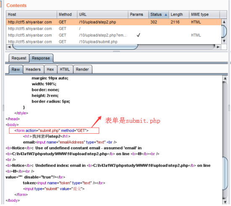Switch to the Response tab
Viewport: 231px width, 206px height.
click(x=41, y=58)
